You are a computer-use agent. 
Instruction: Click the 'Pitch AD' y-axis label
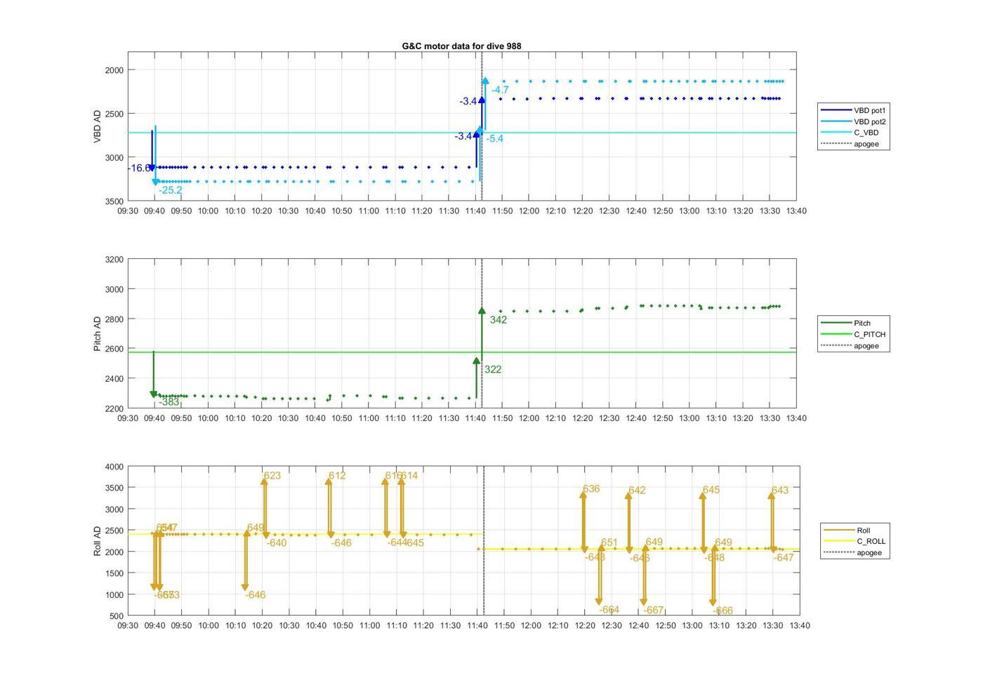98,333
